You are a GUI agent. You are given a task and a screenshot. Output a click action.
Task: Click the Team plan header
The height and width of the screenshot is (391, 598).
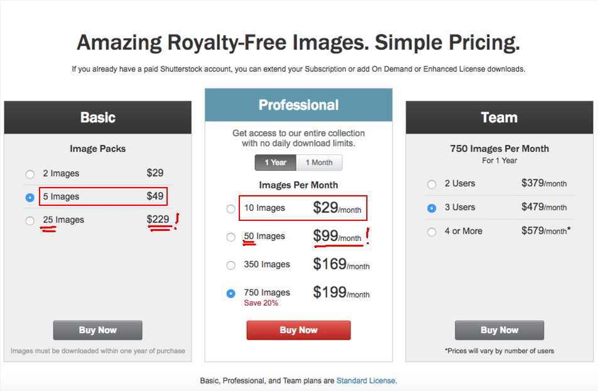(x=499, y=117)
